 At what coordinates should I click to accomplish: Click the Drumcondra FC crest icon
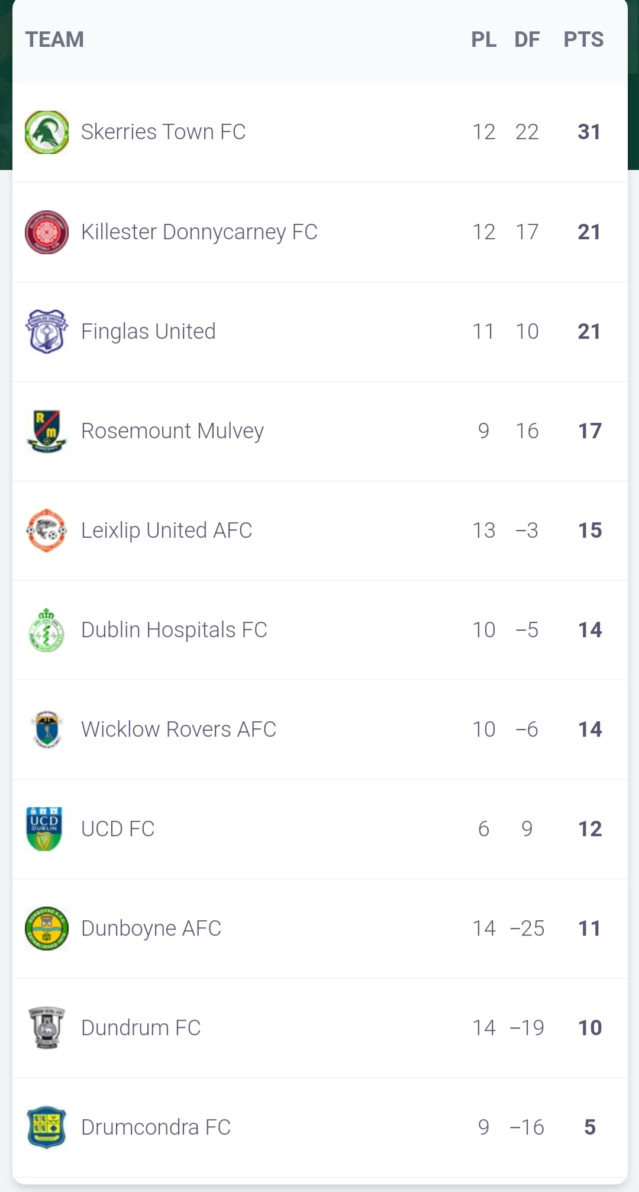point(47,1127)
